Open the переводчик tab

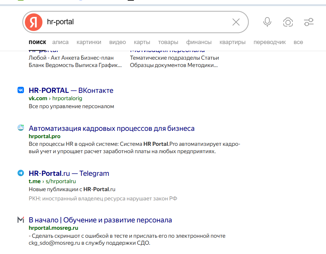pyautogui.click(x=270, y=42)
